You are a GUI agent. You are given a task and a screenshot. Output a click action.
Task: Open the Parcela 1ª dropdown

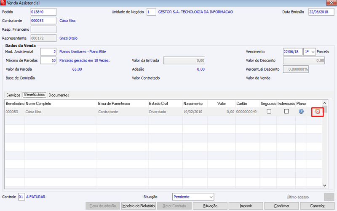tap(310, 52)
